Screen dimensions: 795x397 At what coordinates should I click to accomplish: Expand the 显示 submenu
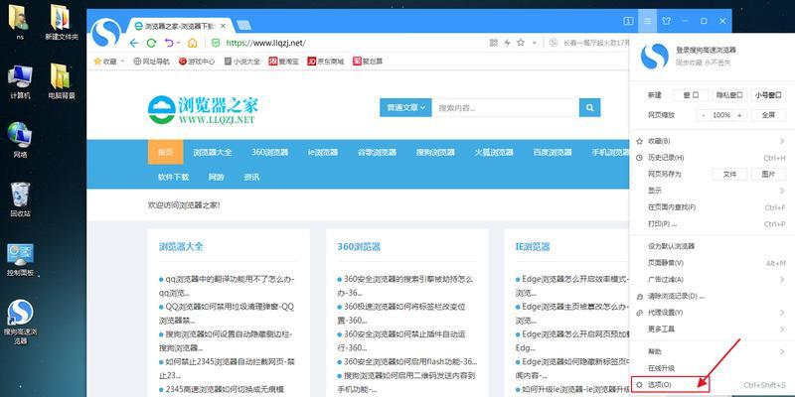(x=712, y=191)
